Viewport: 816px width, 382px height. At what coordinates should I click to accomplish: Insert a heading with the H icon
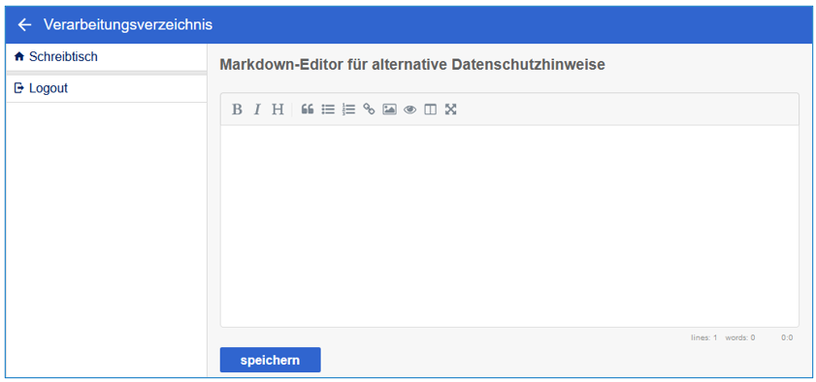pos(277,110)
